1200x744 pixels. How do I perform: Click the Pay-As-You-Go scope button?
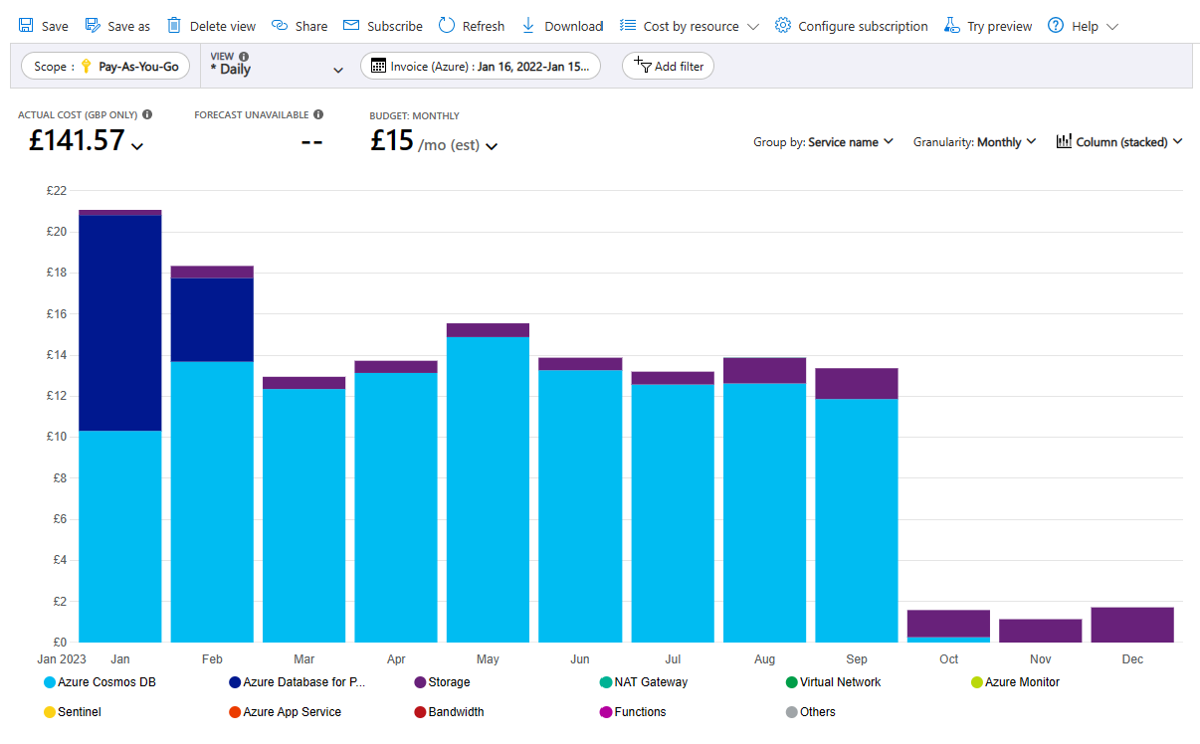tap(105, 67)
